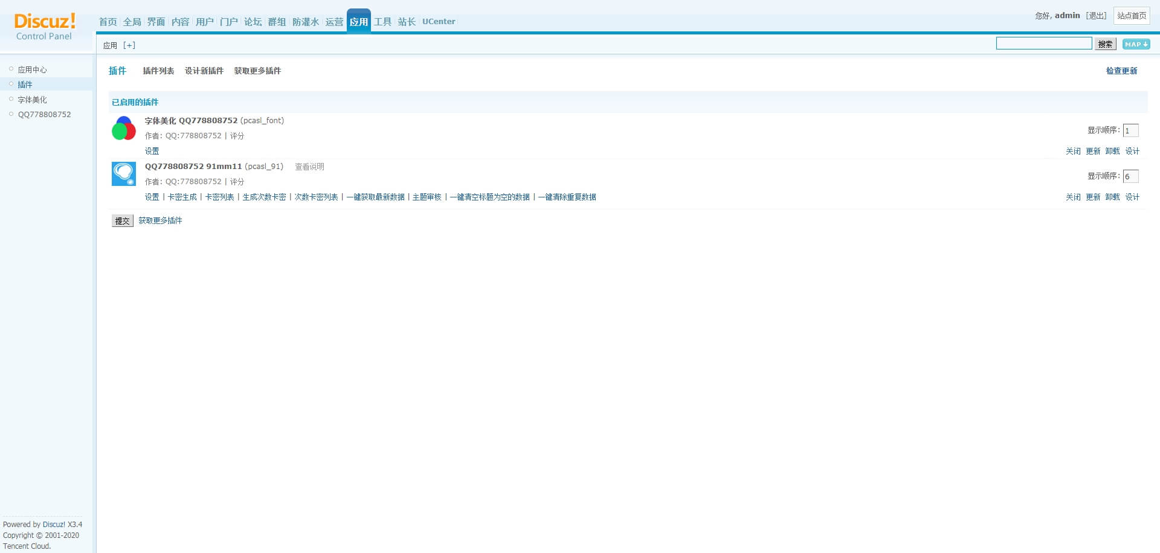Open the UCenter menu item
Viewport: 1160px width, 553px height.
(x=439, y=22)
